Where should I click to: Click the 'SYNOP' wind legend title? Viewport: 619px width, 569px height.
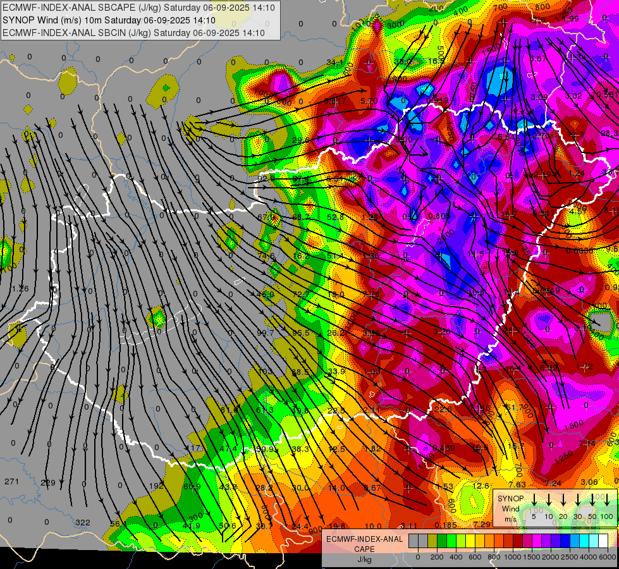(510, 498)
